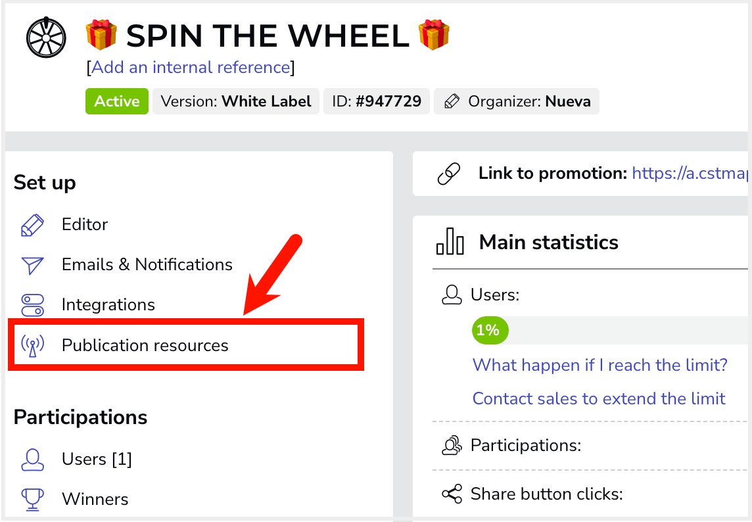This screenshot has width=752, height=522.
Task: Open the promotion URL link
Action: [690, 173]
